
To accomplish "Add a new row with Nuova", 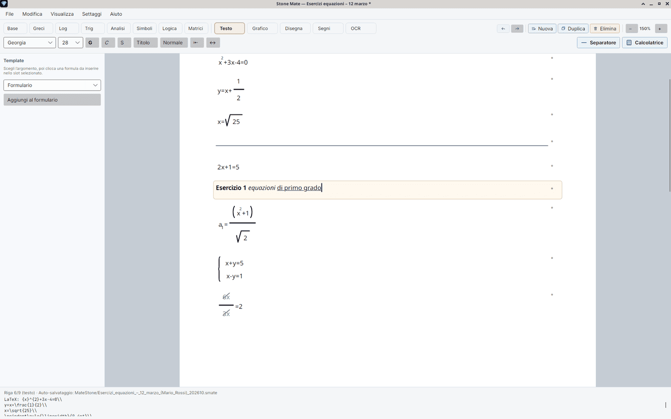I will pos(542,29).
